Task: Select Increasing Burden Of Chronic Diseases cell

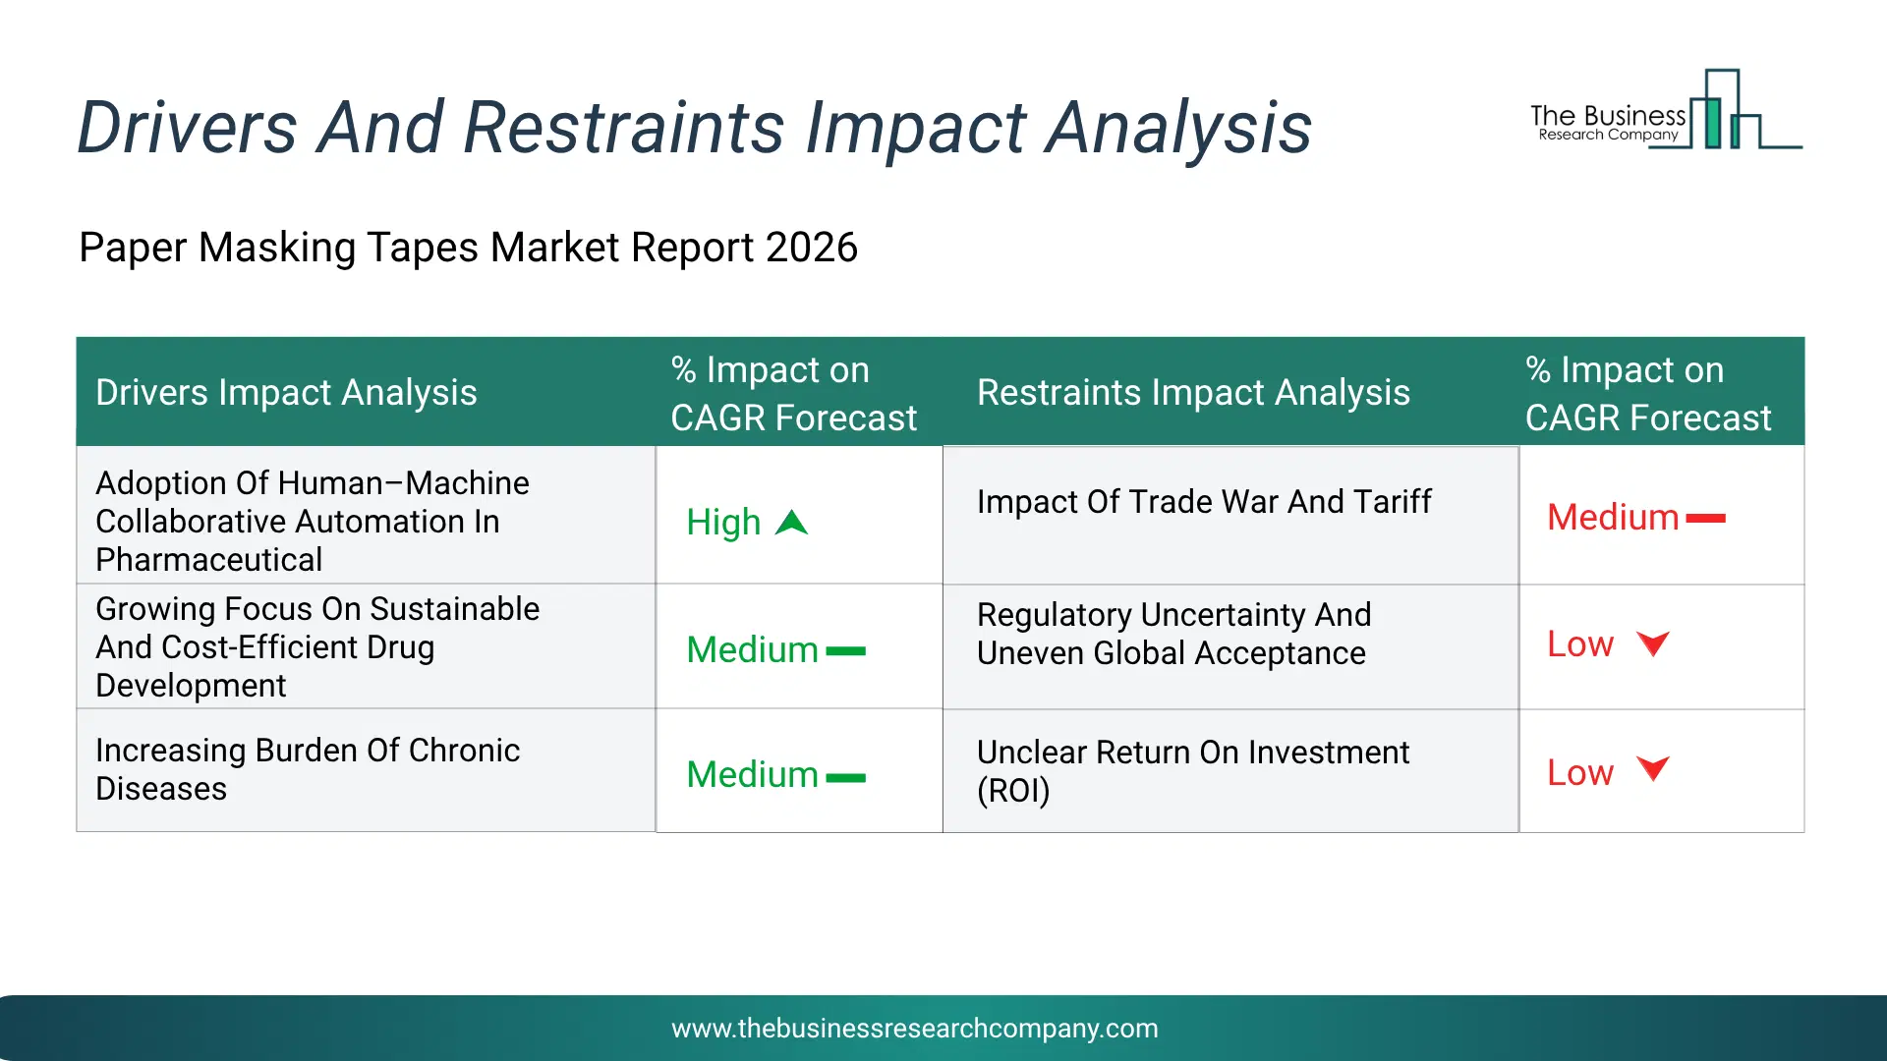Action: [x=366, y=770]
